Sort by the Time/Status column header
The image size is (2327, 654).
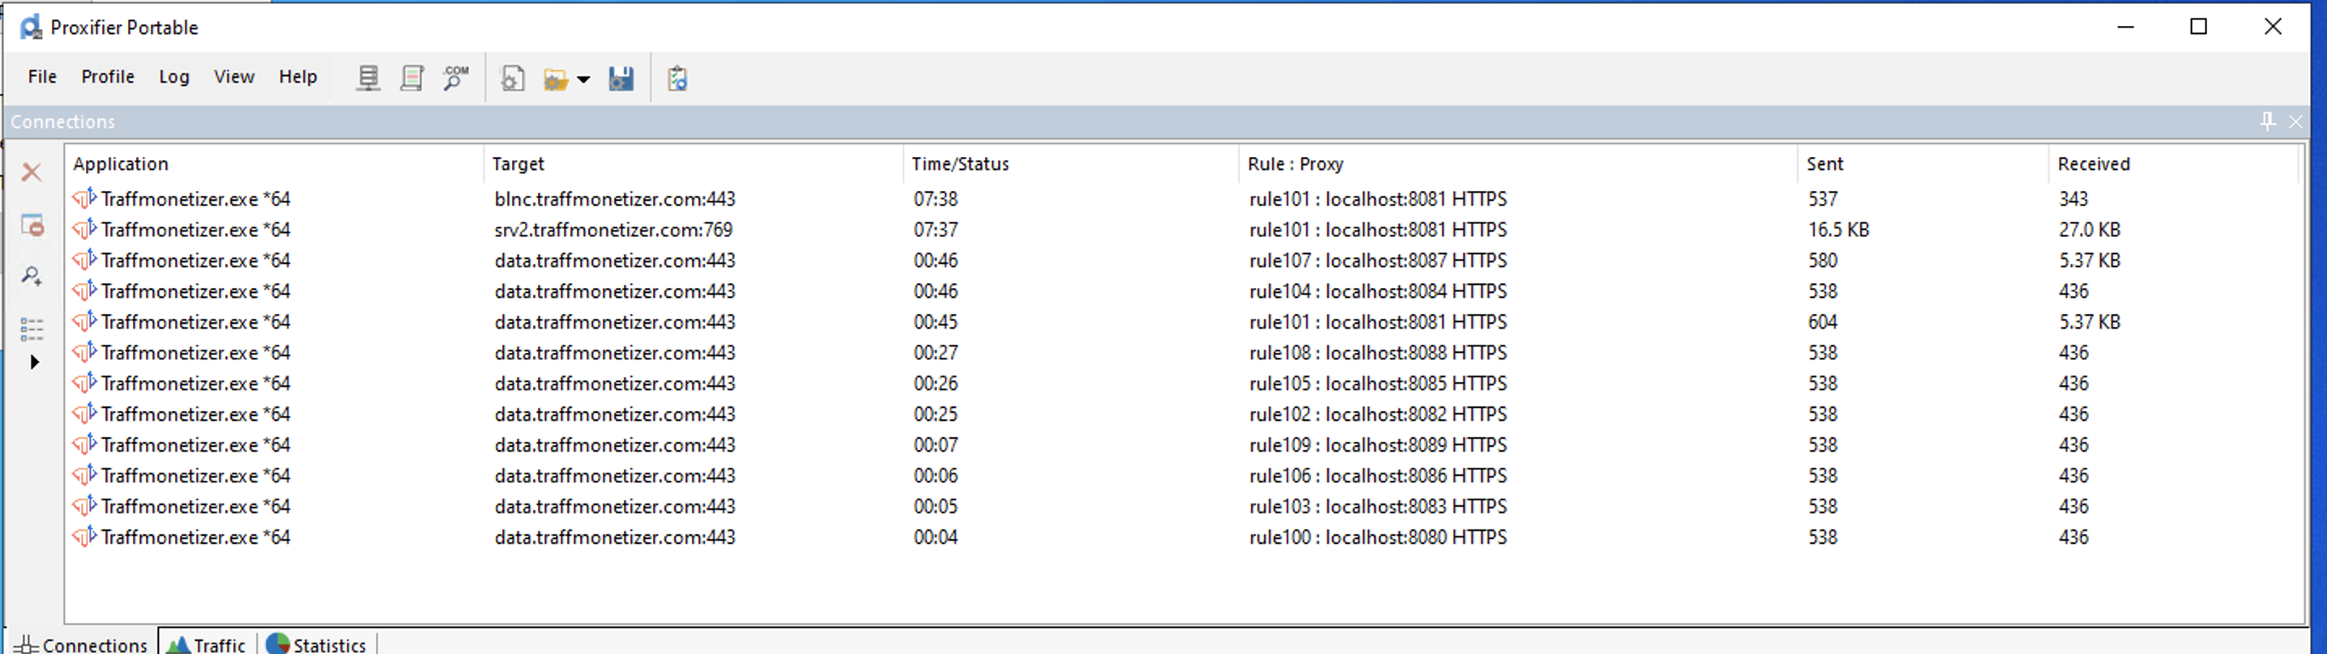point(1070,164)
